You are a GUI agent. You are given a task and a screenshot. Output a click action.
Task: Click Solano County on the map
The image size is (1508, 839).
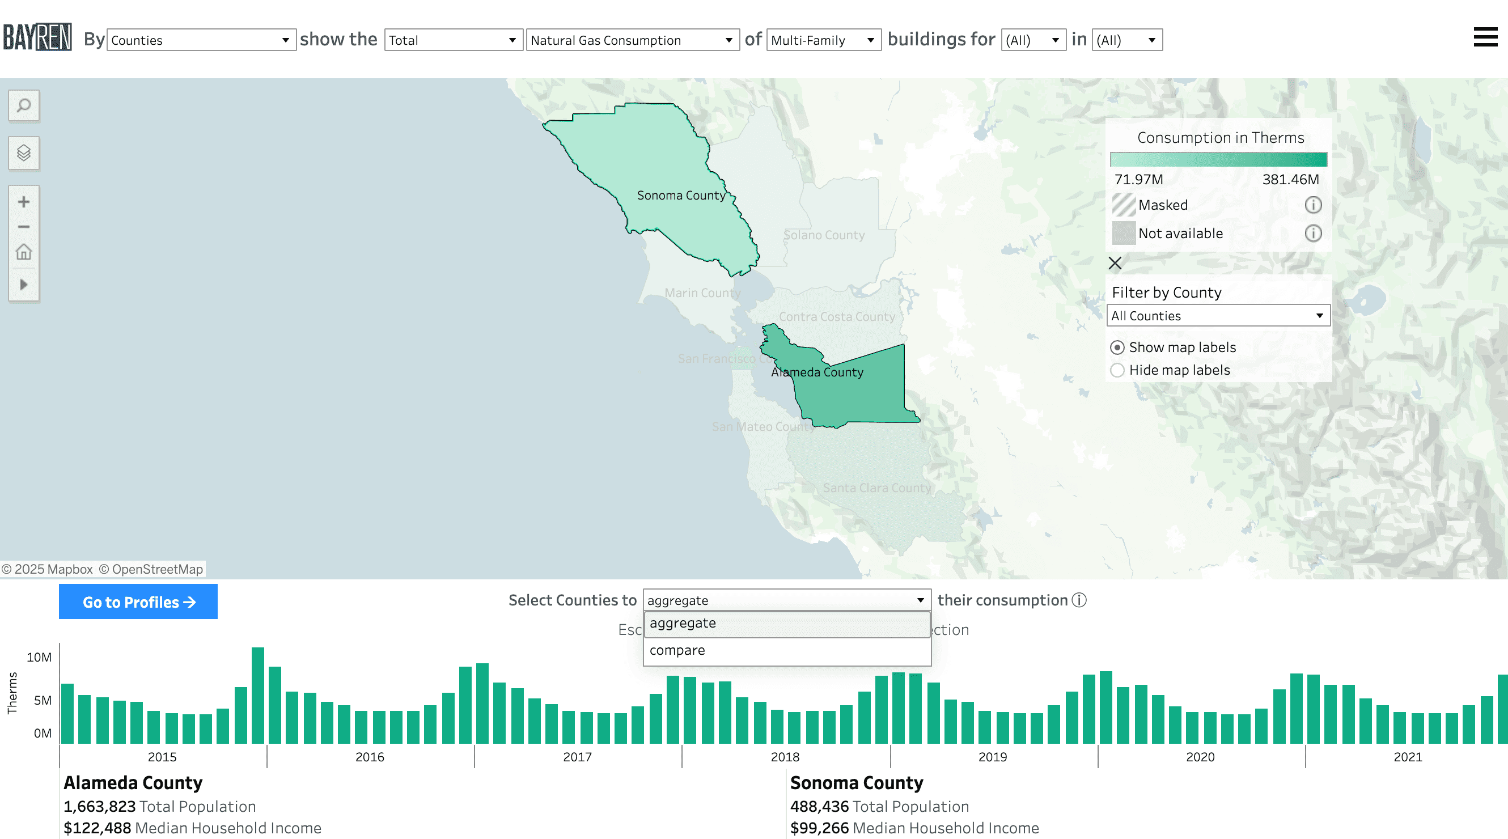pos(824,235)
